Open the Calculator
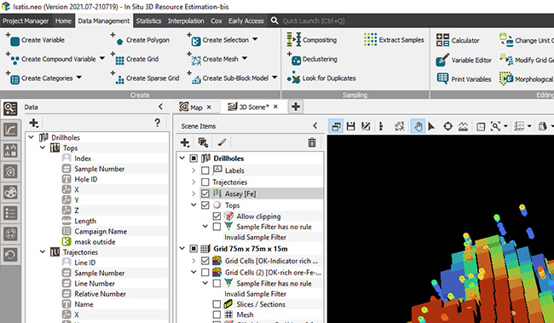 (x=458, y=40)
